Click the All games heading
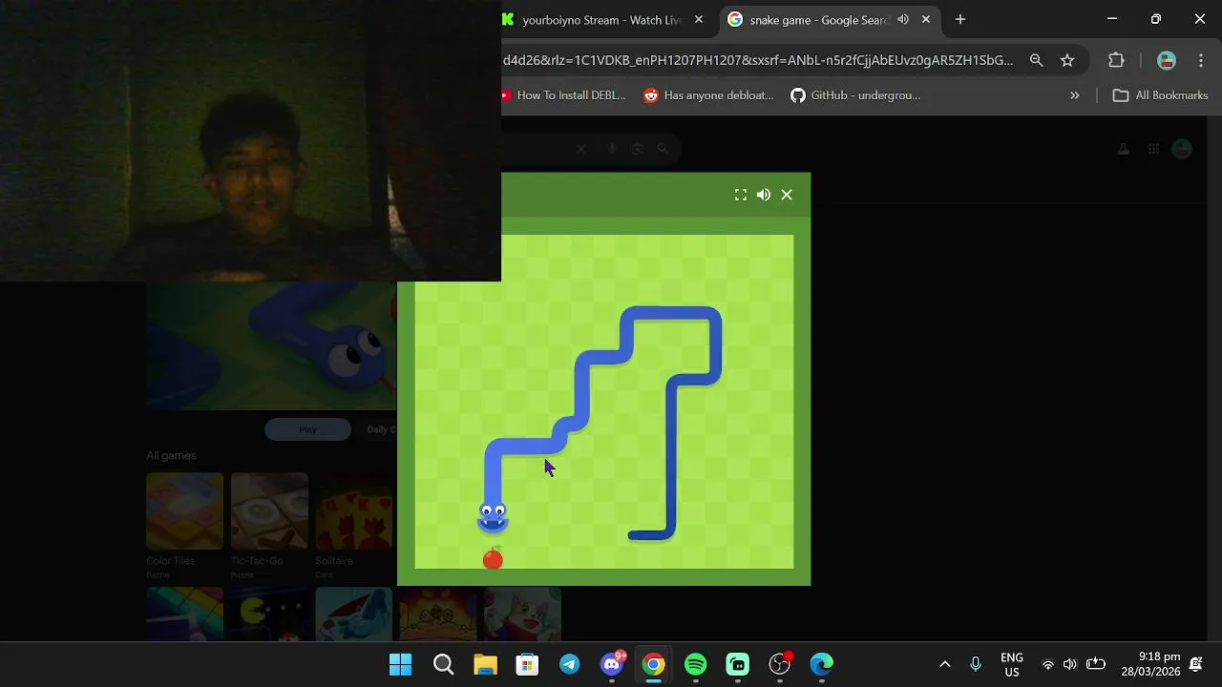 (171, 456)
